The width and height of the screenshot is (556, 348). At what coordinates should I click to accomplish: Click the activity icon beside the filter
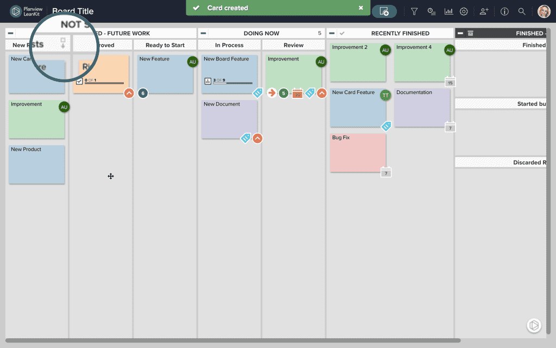[431, 11]
